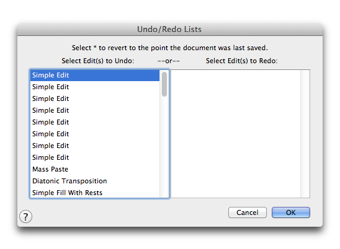Click inside the empty Redo list box
Viewport: 340px width, 249px height.
coord(236,134)
